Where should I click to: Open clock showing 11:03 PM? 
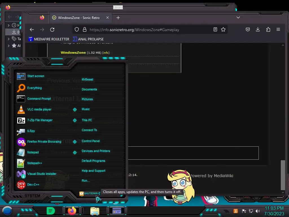tap(274, 211)
